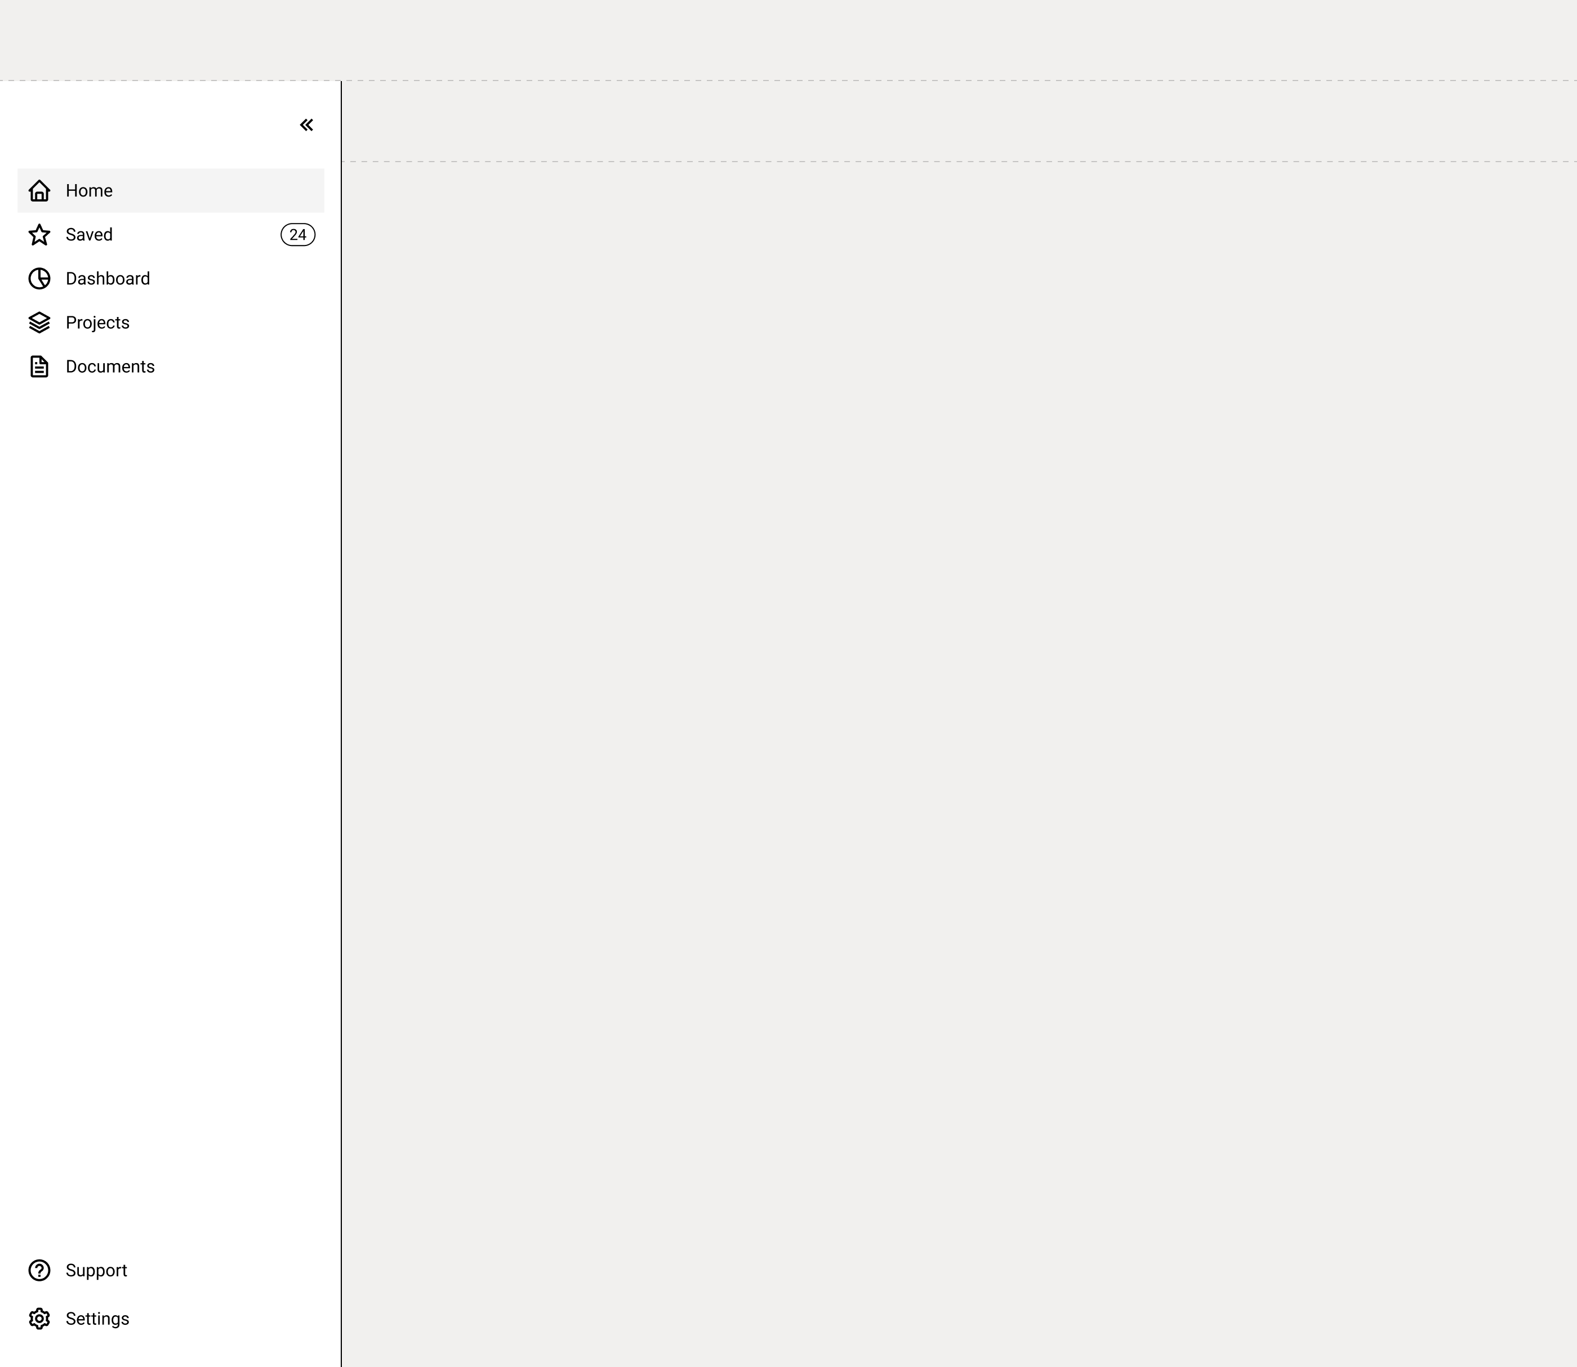This screenshot has width=1577, height=1367.
Task: Go to the Saved section
Action: click(171, 235)
